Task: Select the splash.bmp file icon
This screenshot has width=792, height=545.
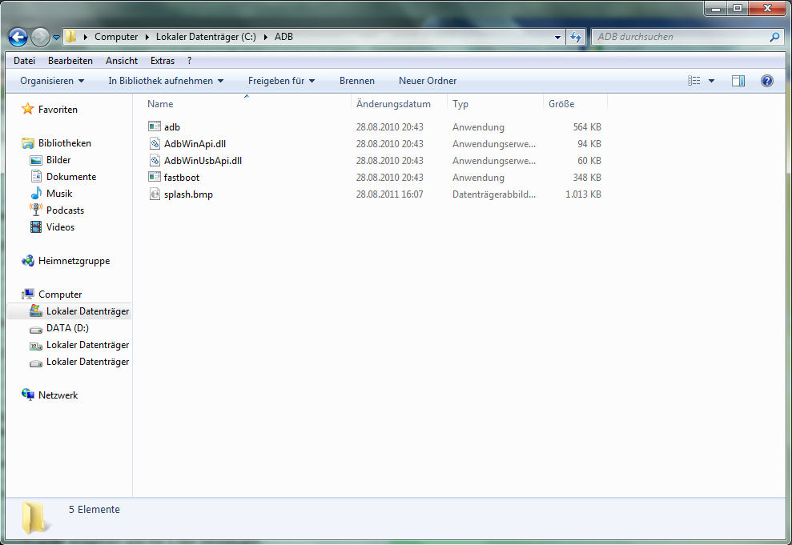Action: point(155,194)
